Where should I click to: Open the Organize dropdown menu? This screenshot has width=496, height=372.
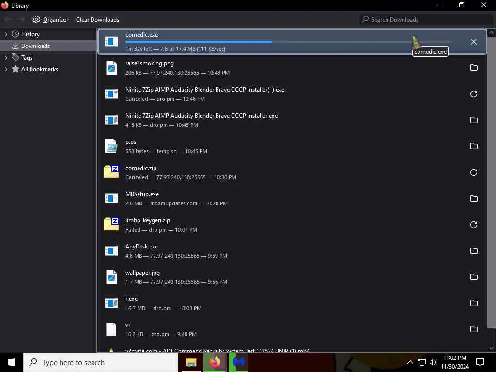51,19
